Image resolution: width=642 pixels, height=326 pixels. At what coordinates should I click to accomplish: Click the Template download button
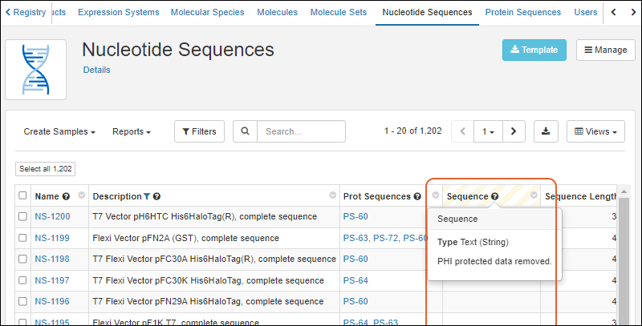[534, 50]
